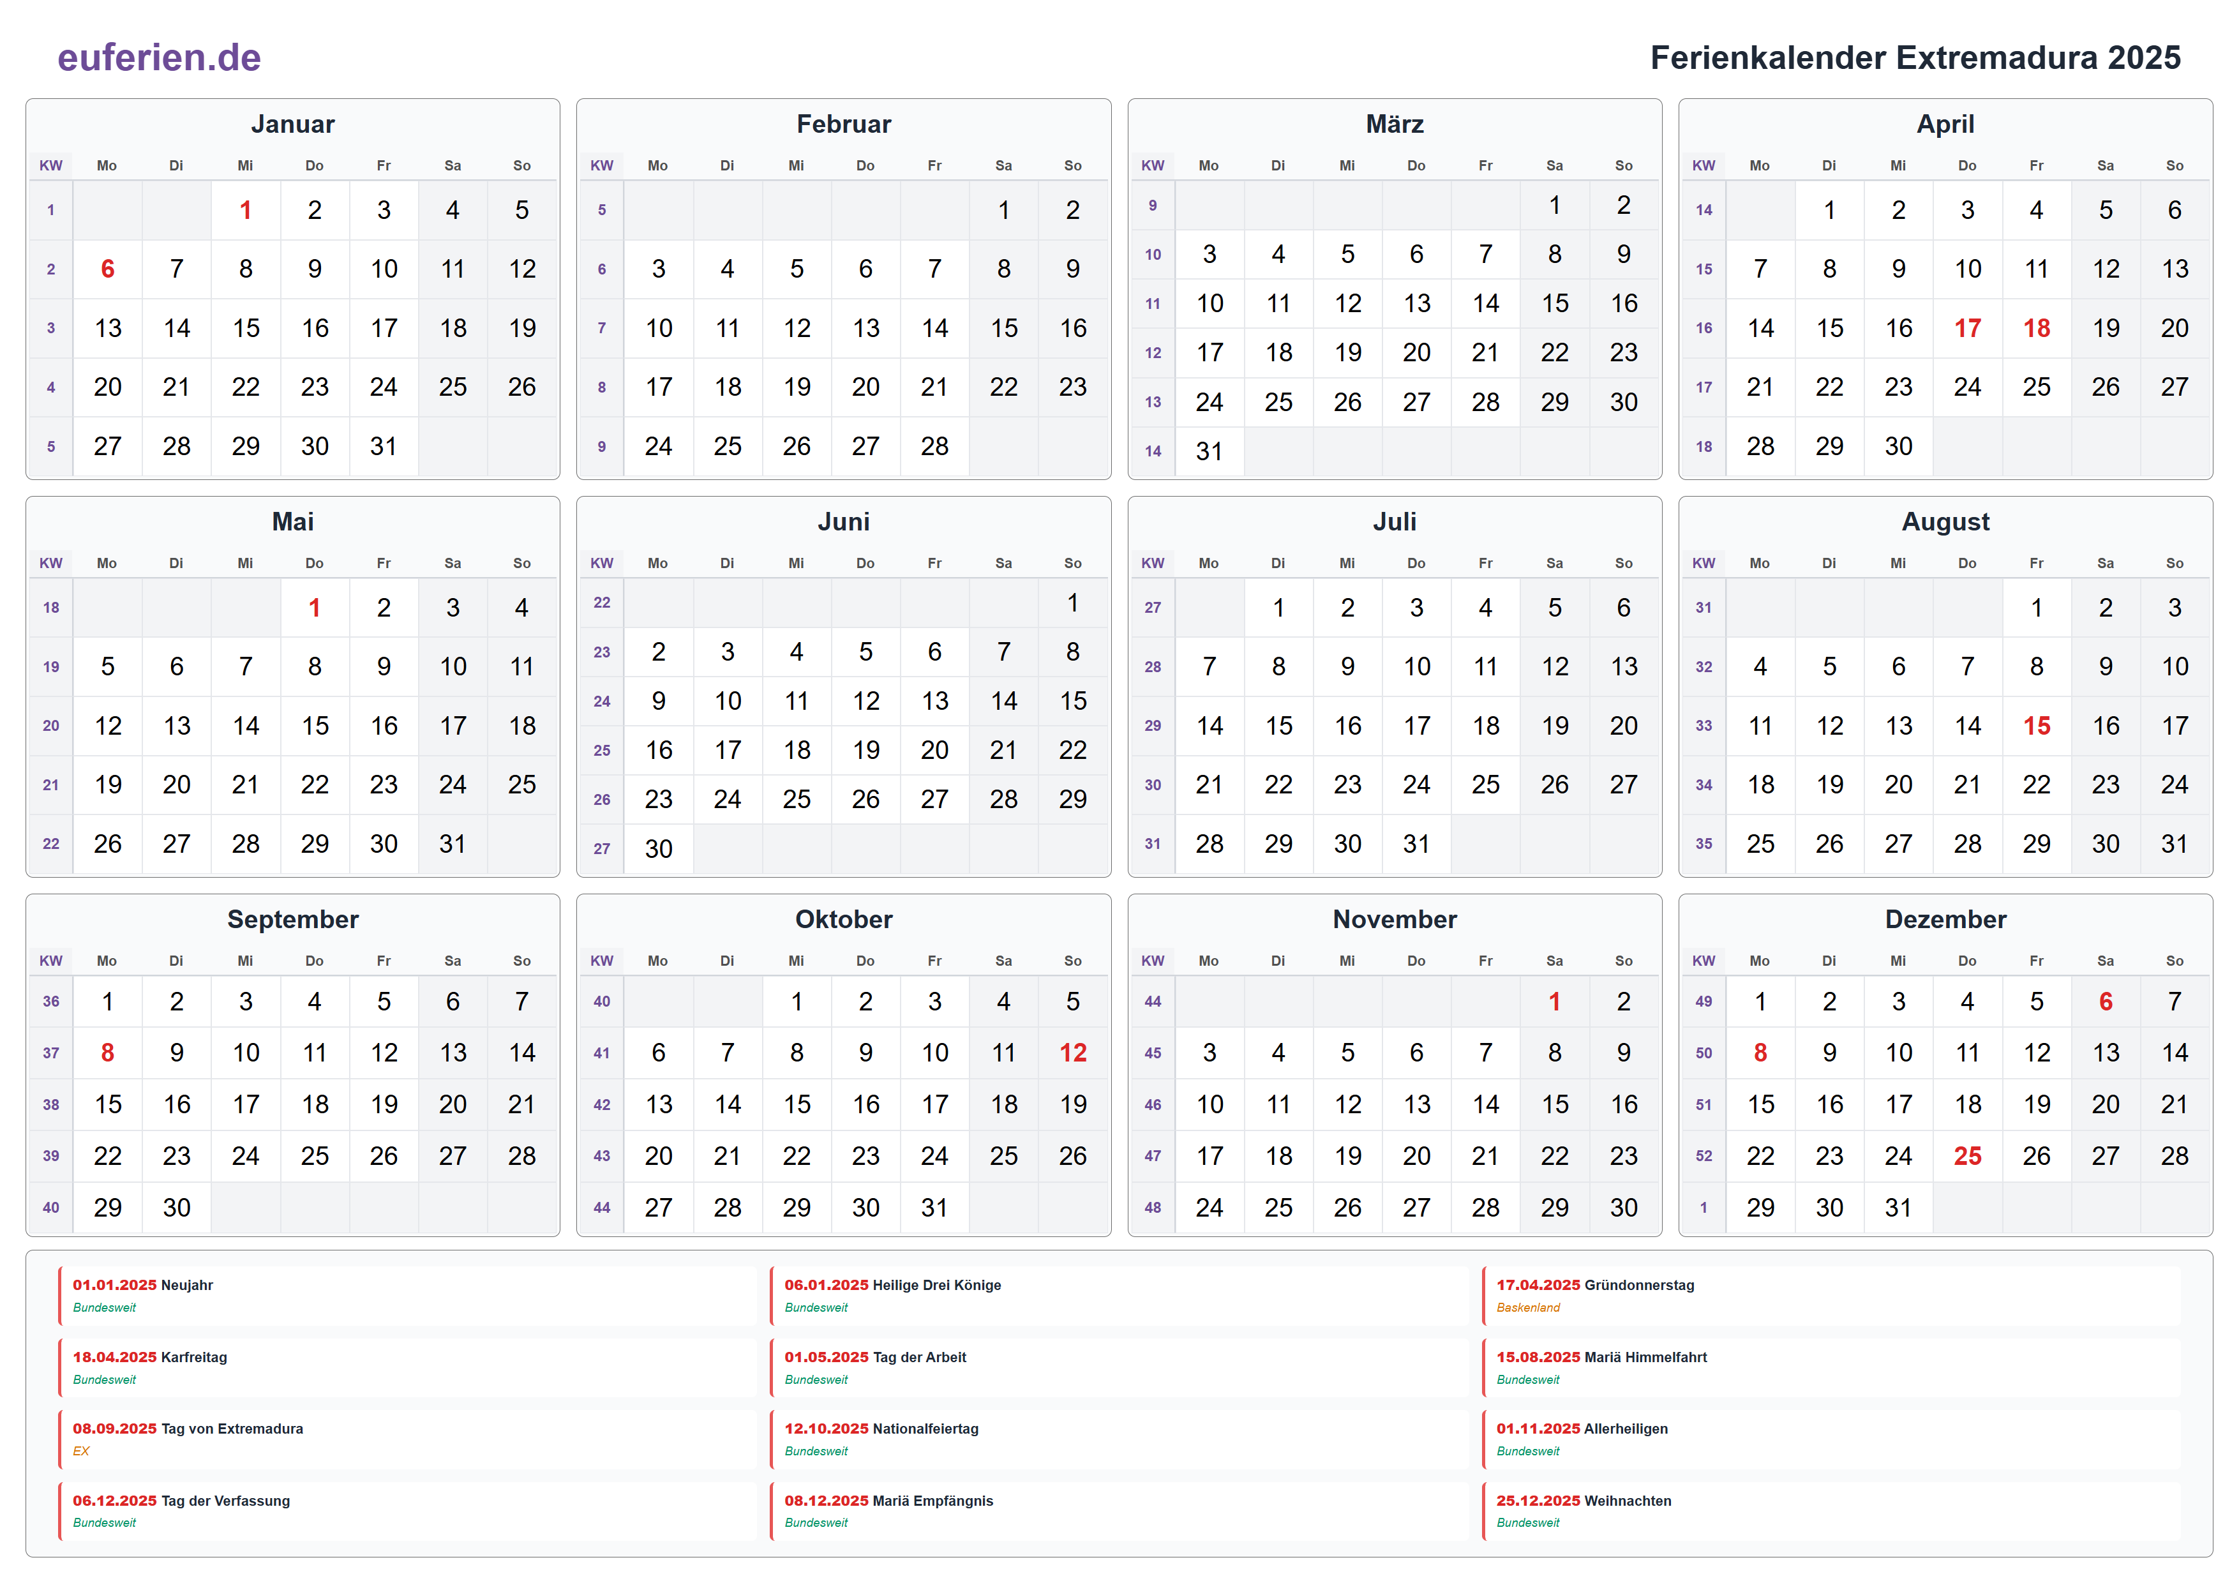Viewport: 2239px width, 1583px height.
Task: Click day 31 in März
Action: coord(1209,451)
